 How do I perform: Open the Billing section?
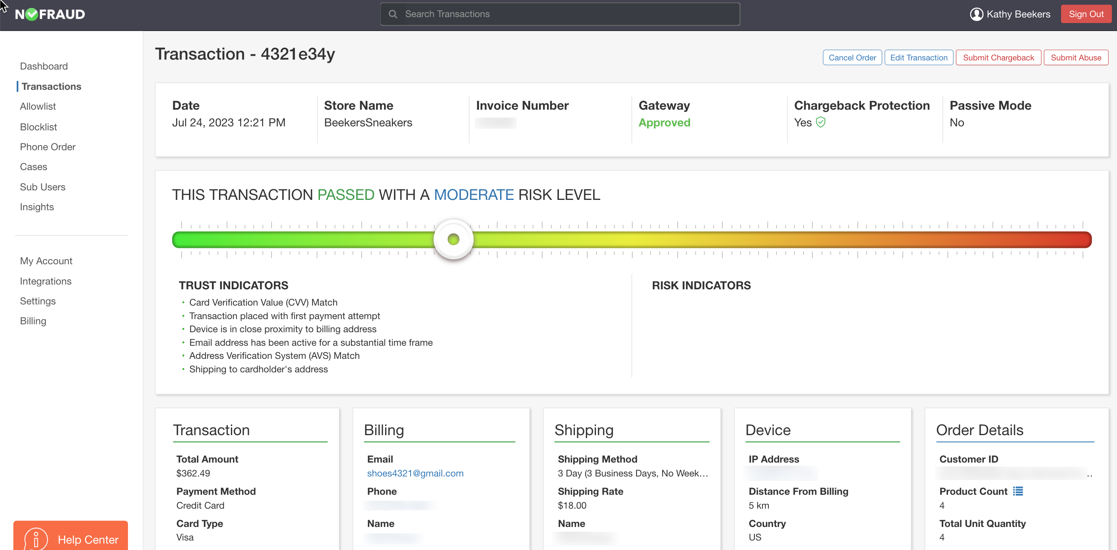(33, 321)
